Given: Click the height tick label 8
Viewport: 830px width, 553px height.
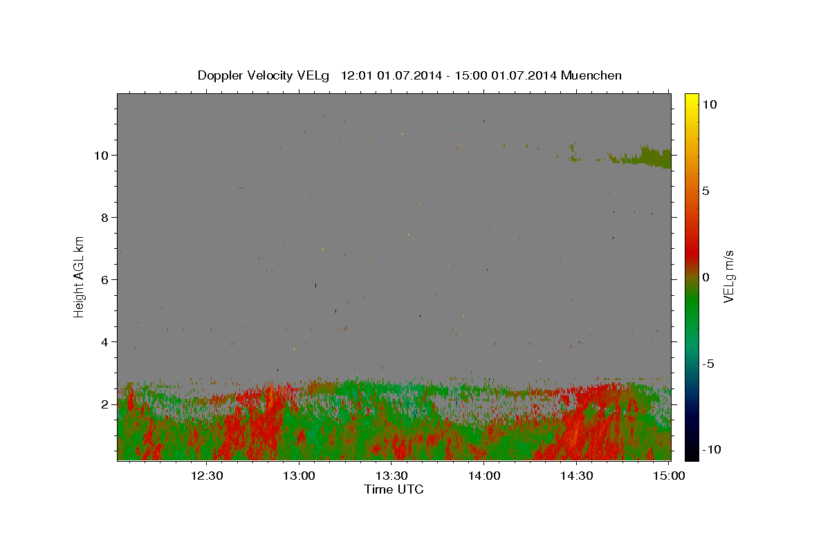Looking at the screenshot, I should [105, 218].
